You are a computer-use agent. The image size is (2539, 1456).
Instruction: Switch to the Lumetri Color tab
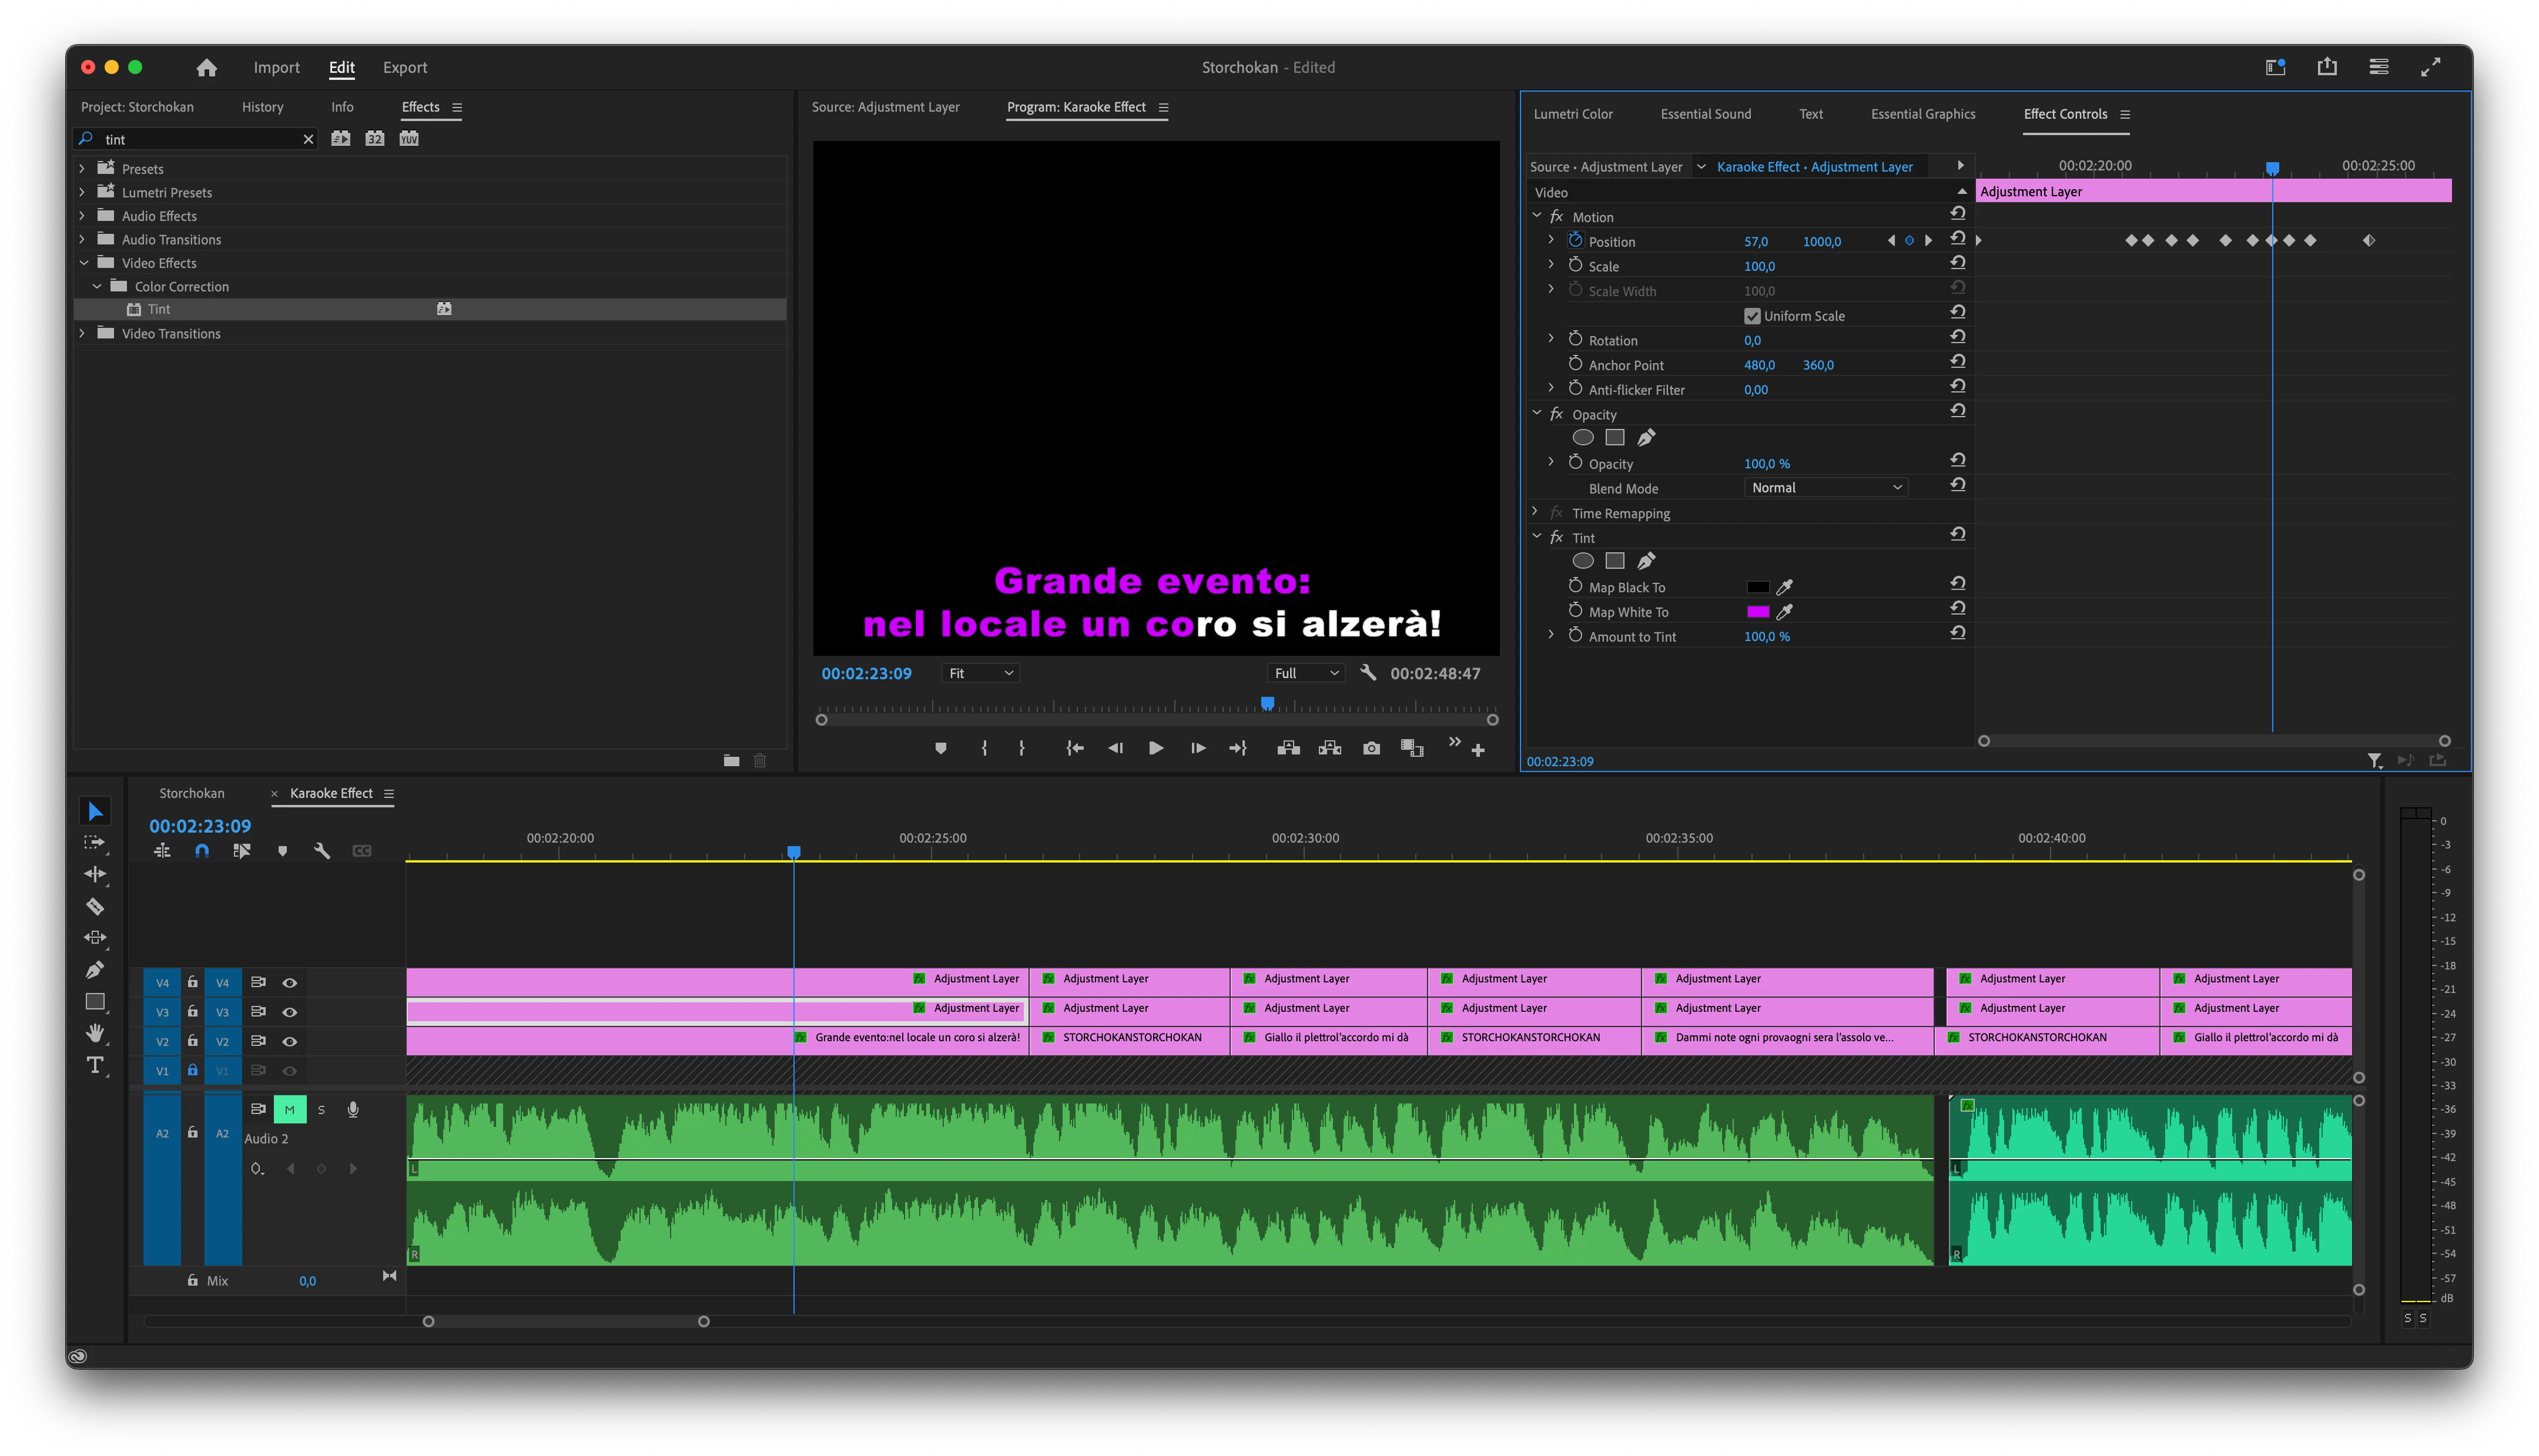tap(1572, 114)
